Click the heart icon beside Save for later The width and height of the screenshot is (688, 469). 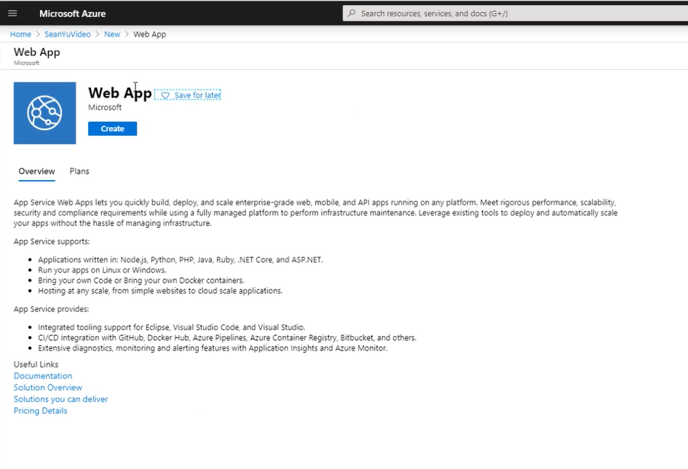coord(165,95)
